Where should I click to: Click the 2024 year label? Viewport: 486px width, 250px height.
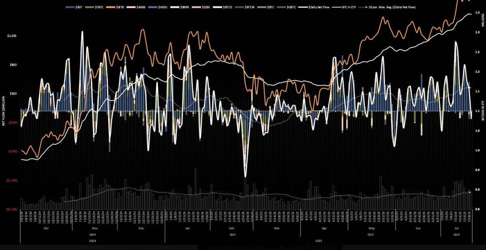click(x=94, y=240)
